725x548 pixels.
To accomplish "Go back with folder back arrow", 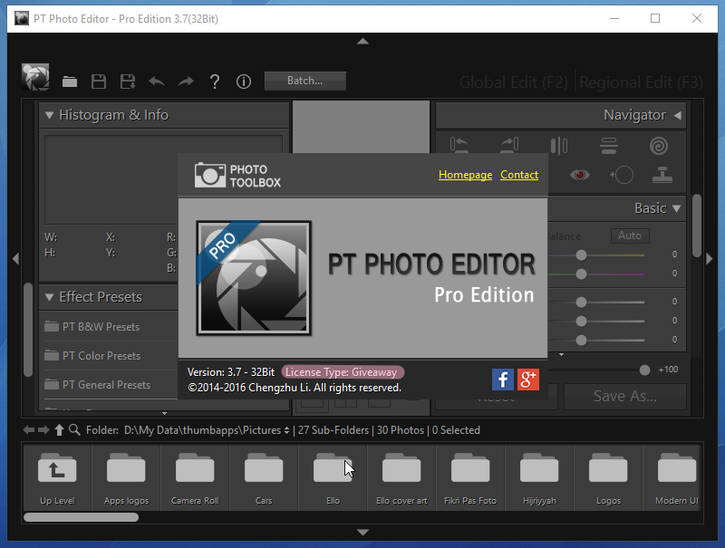I will coord(29,430).
